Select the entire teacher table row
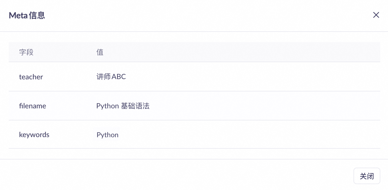 click(232, 77)
